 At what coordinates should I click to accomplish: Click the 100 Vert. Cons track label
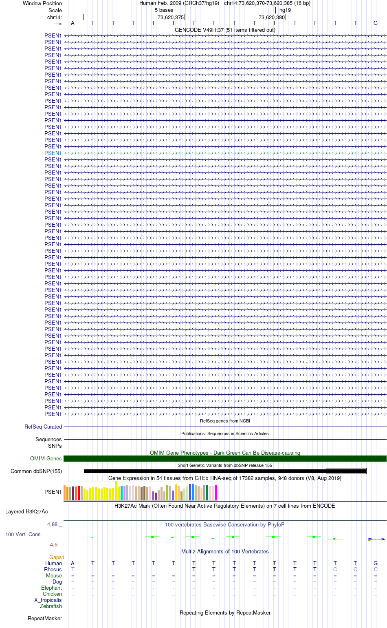coord(23,534)
